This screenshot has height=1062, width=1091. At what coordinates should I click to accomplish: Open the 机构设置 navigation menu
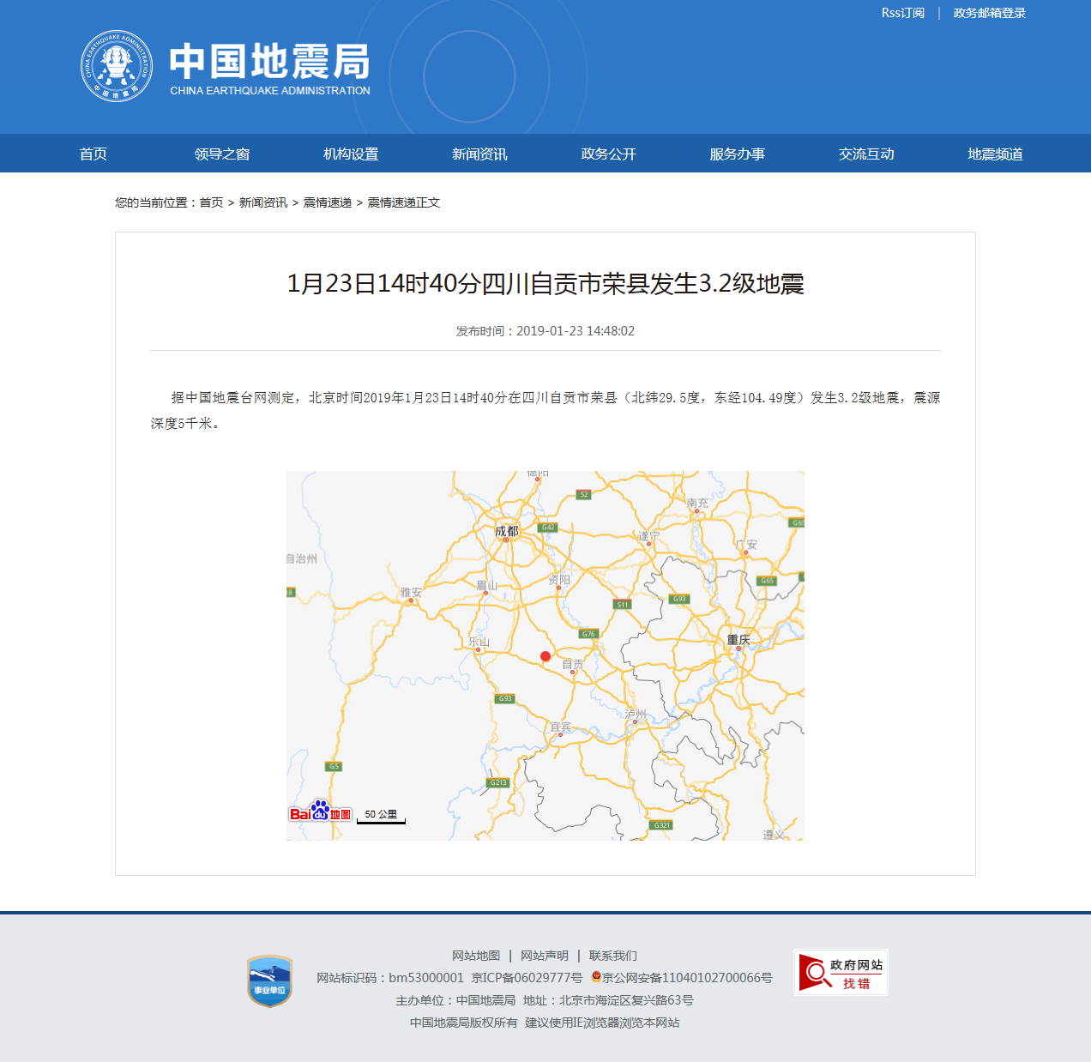coord(352,154)
